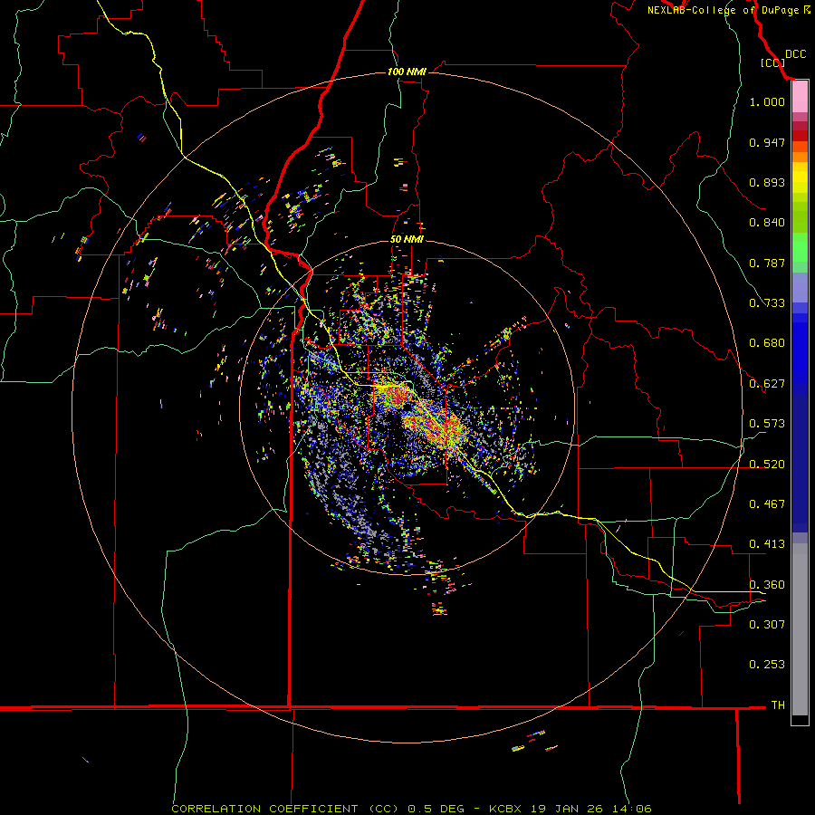
Task: Click the 1.000 value on color scale
Action: pos(767,101)
